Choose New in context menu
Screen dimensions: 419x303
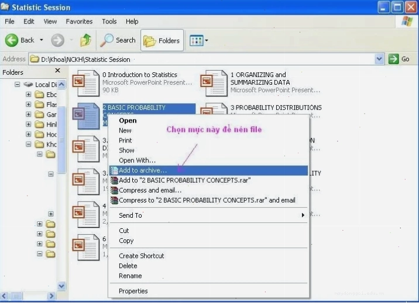point(208,131)
